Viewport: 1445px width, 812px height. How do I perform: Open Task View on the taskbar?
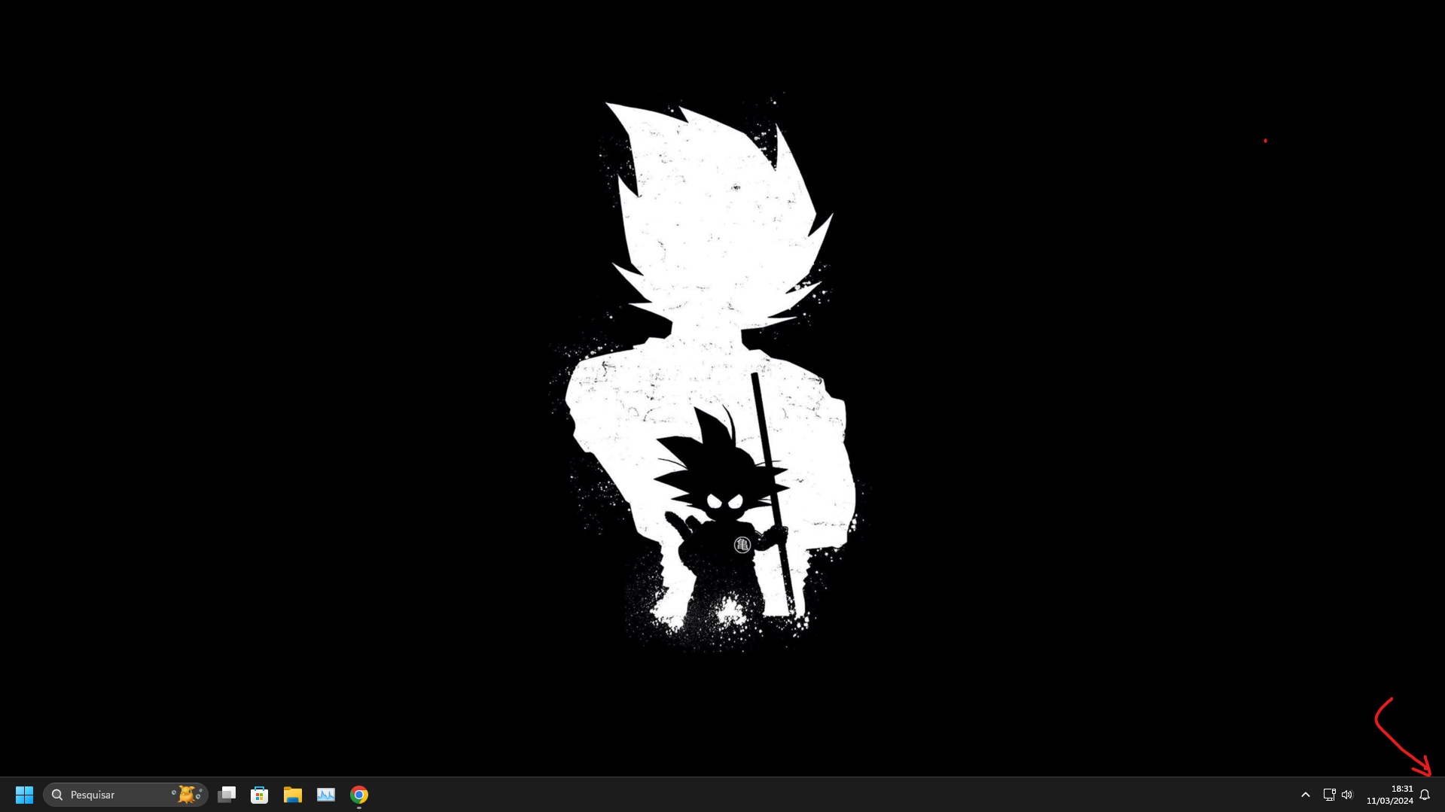(227, 795)
